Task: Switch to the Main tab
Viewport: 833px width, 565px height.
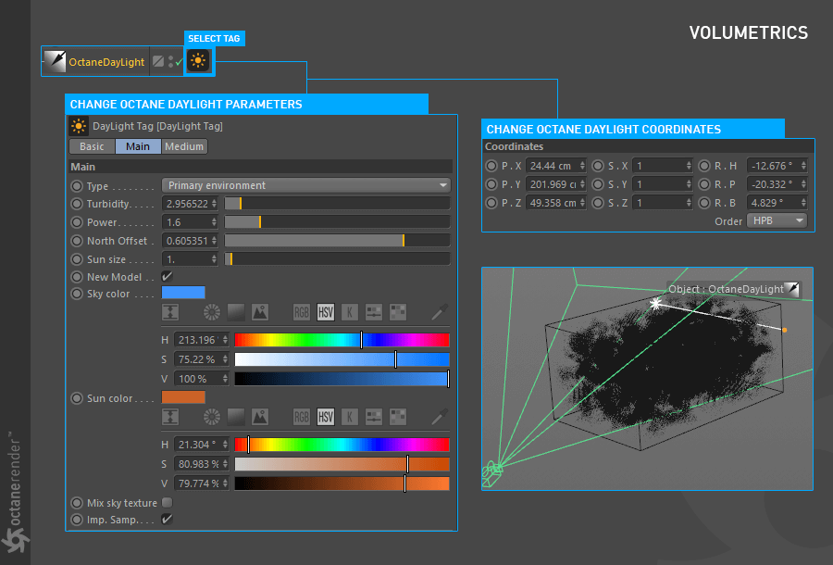Action: pos(138,146)
